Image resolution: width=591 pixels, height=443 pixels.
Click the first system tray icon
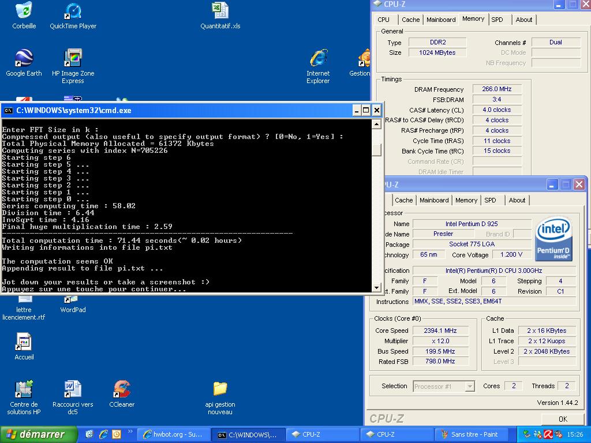click(x=526, y=435)
